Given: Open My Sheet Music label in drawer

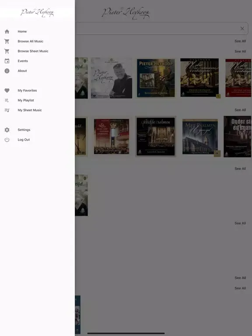Looking at the screenshot, I should 30,110.
